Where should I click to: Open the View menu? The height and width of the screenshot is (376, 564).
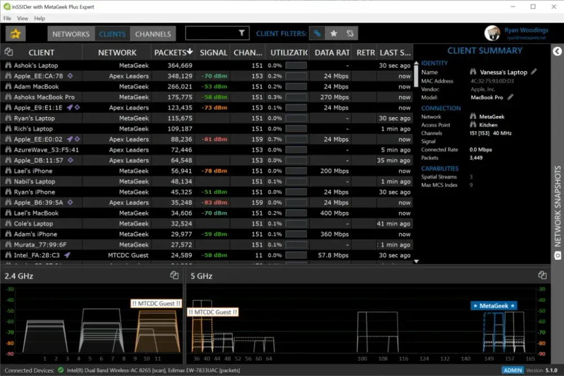pyautogui.click(x=23, y=18)
